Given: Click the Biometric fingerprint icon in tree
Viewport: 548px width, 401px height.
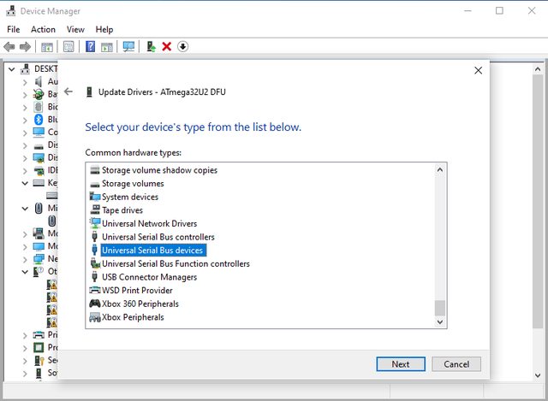Looking at the screenshot, I should [x=39, y=107].
